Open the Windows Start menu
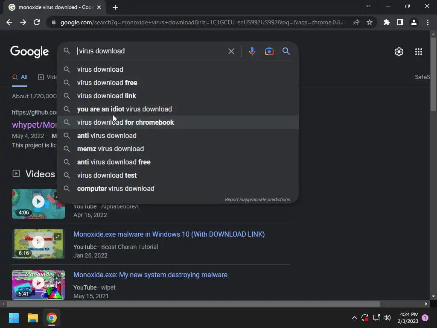 coord(14,318)
